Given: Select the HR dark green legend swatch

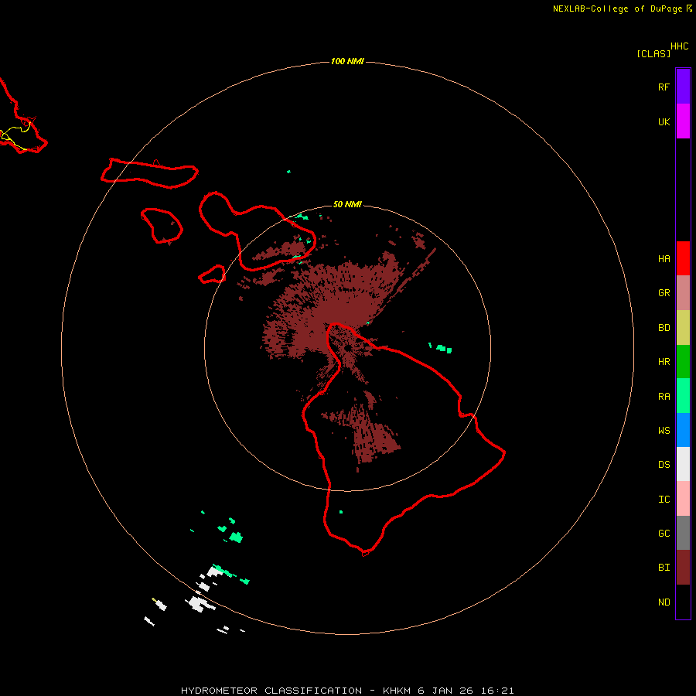Looking at the screenshot, I should coord(683,362).
